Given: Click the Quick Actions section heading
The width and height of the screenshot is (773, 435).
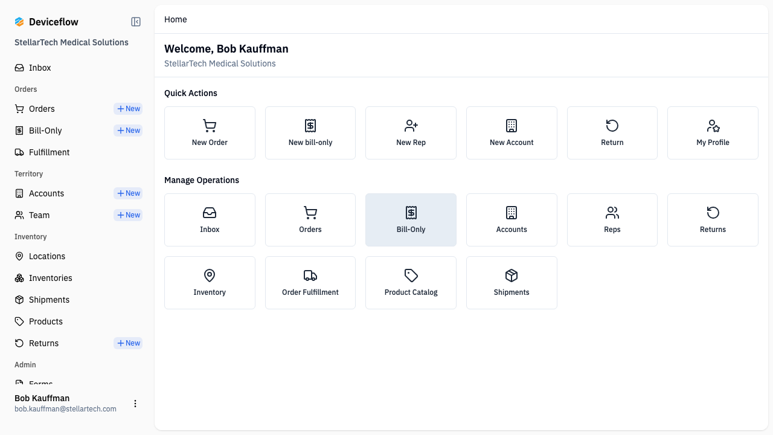Looking at the screenshot, I should tap(191, 93).
